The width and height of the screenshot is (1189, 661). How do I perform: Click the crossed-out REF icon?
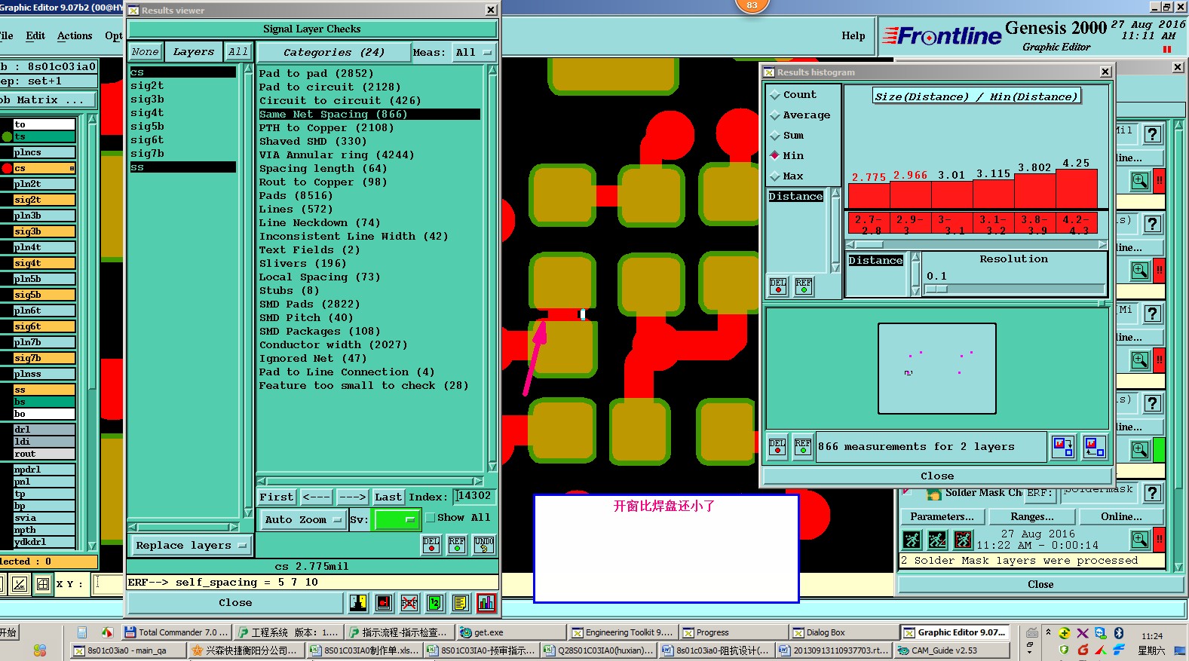409,603
